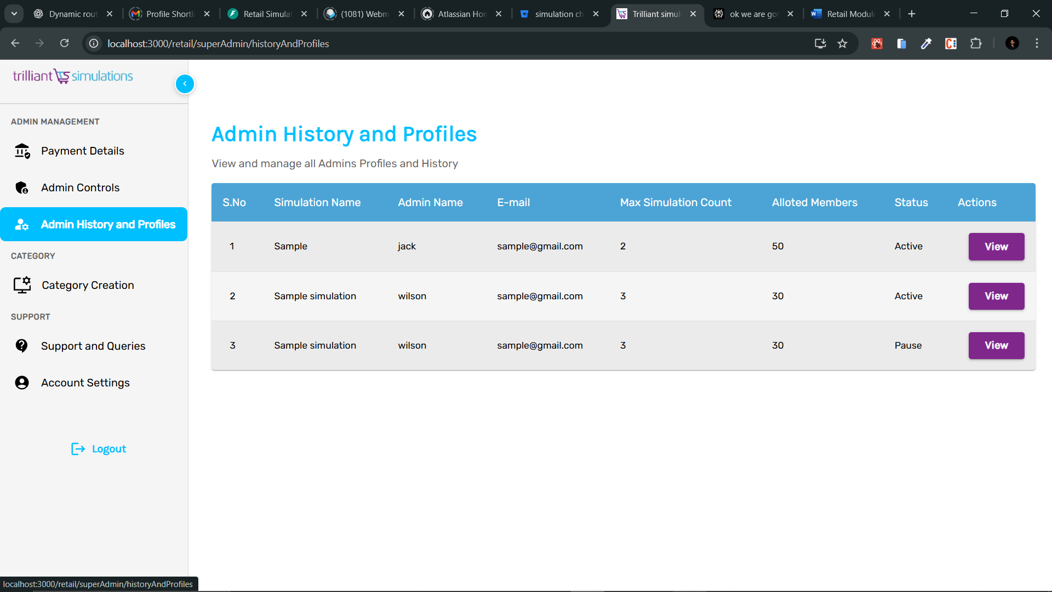
Task: Open the Chrome three-dot menu
Action: [x=1037, y=43]
